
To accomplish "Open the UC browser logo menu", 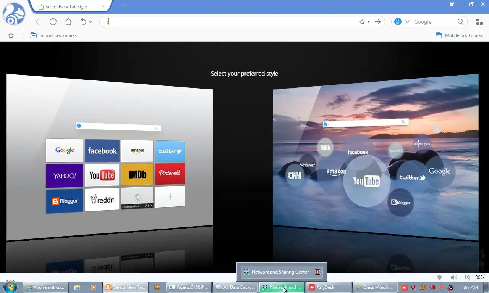I will (14, 14).
